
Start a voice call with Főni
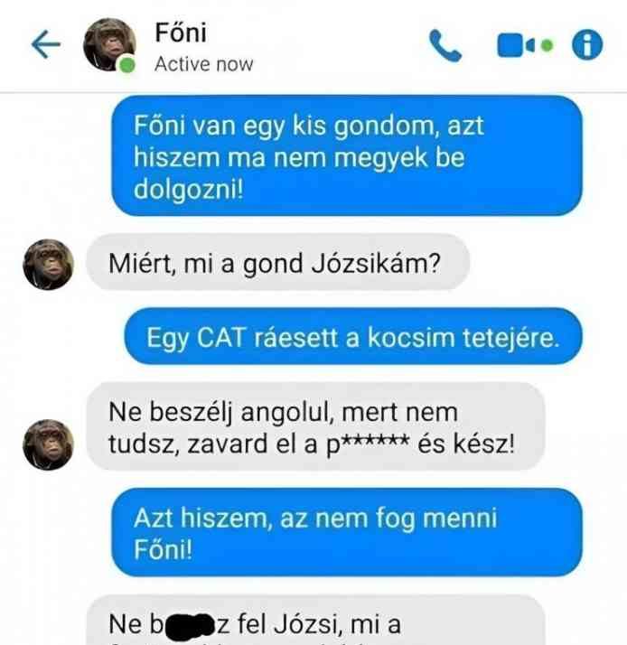click(445, 45)
